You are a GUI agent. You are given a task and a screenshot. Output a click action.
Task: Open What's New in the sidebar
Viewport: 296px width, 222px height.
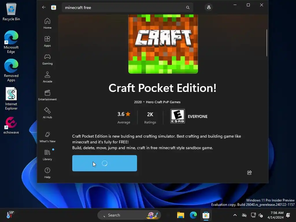click(47, 137)
